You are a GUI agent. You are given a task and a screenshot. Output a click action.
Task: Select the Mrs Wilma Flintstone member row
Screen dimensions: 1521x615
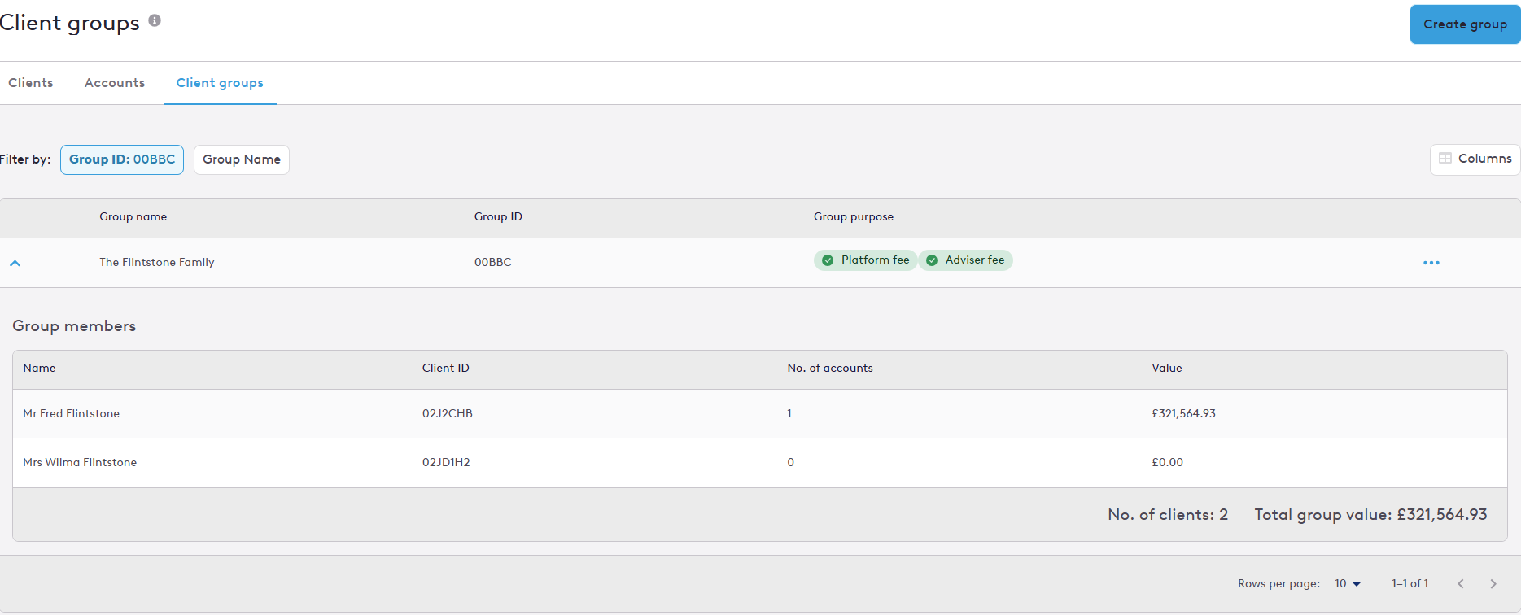pos(760,462)
